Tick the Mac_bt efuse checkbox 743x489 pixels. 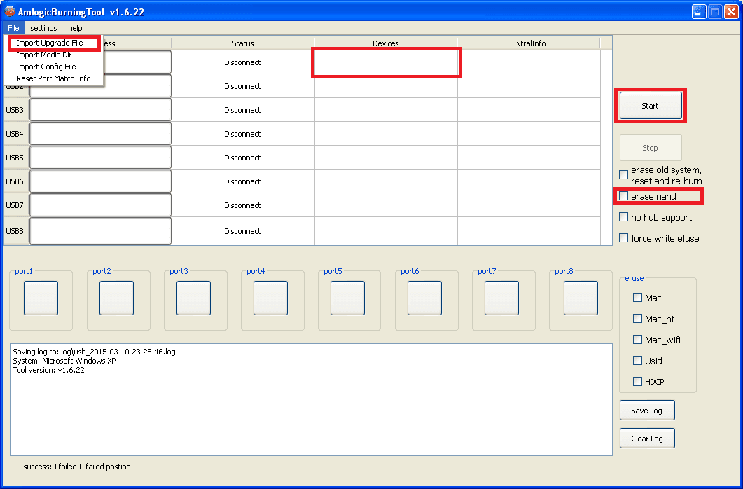click(x=637, y=319)
